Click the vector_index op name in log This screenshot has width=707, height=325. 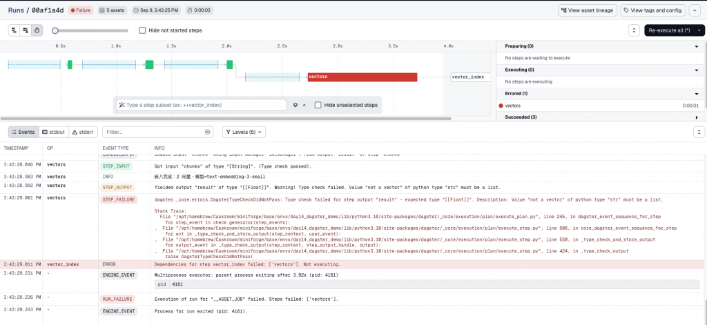point(63,264)
